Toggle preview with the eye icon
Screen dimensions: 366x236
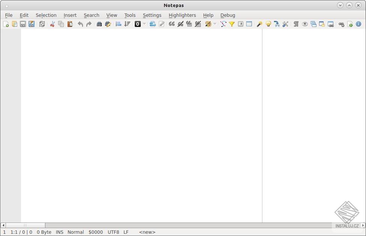click(305, 24)
